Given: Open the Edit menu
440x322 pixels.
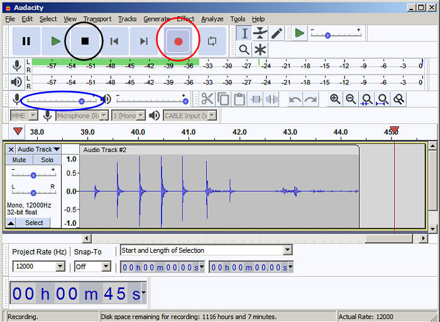Looking at the screenshot, I should (27, 19).
